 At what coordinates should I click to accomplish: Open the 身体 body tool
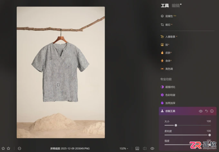166,61
